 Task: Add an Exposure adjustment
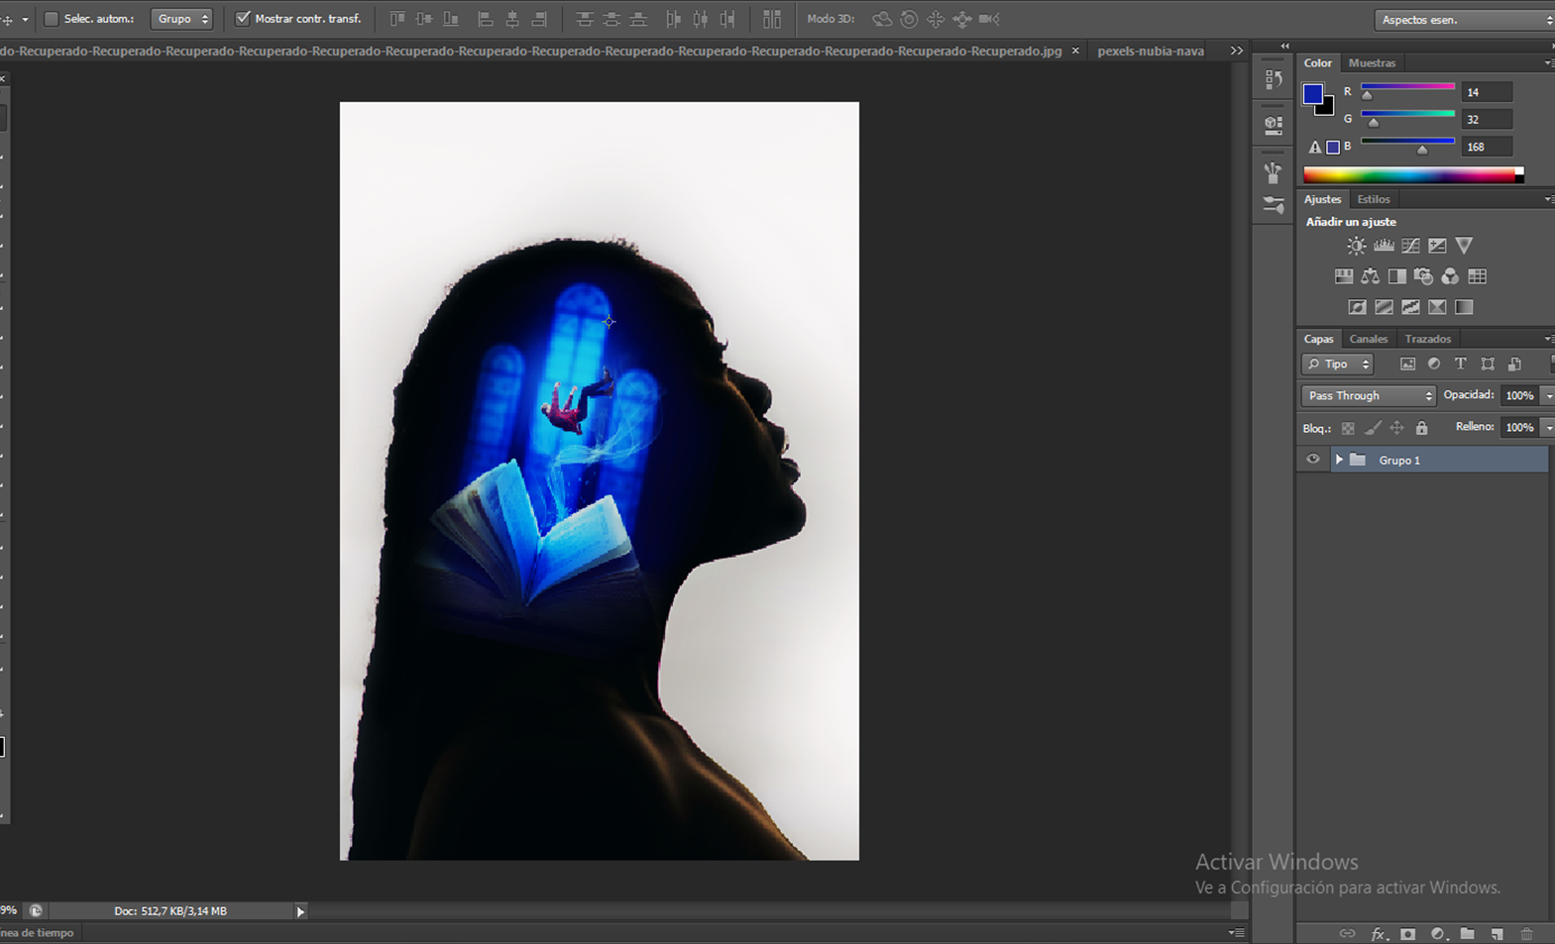pos(1437,246)
